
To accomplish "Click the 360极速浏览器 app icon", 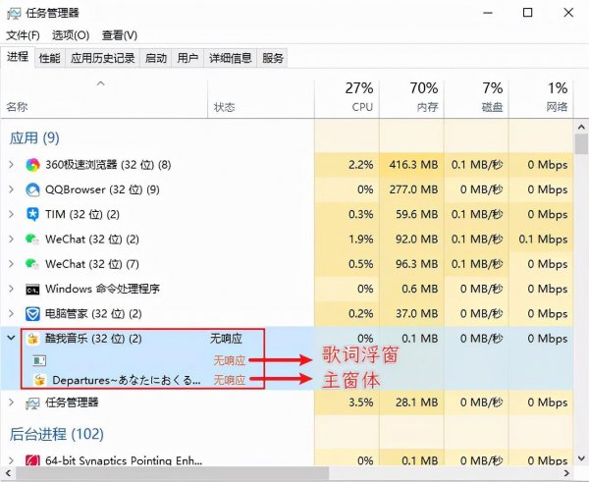I will (32, 165).
